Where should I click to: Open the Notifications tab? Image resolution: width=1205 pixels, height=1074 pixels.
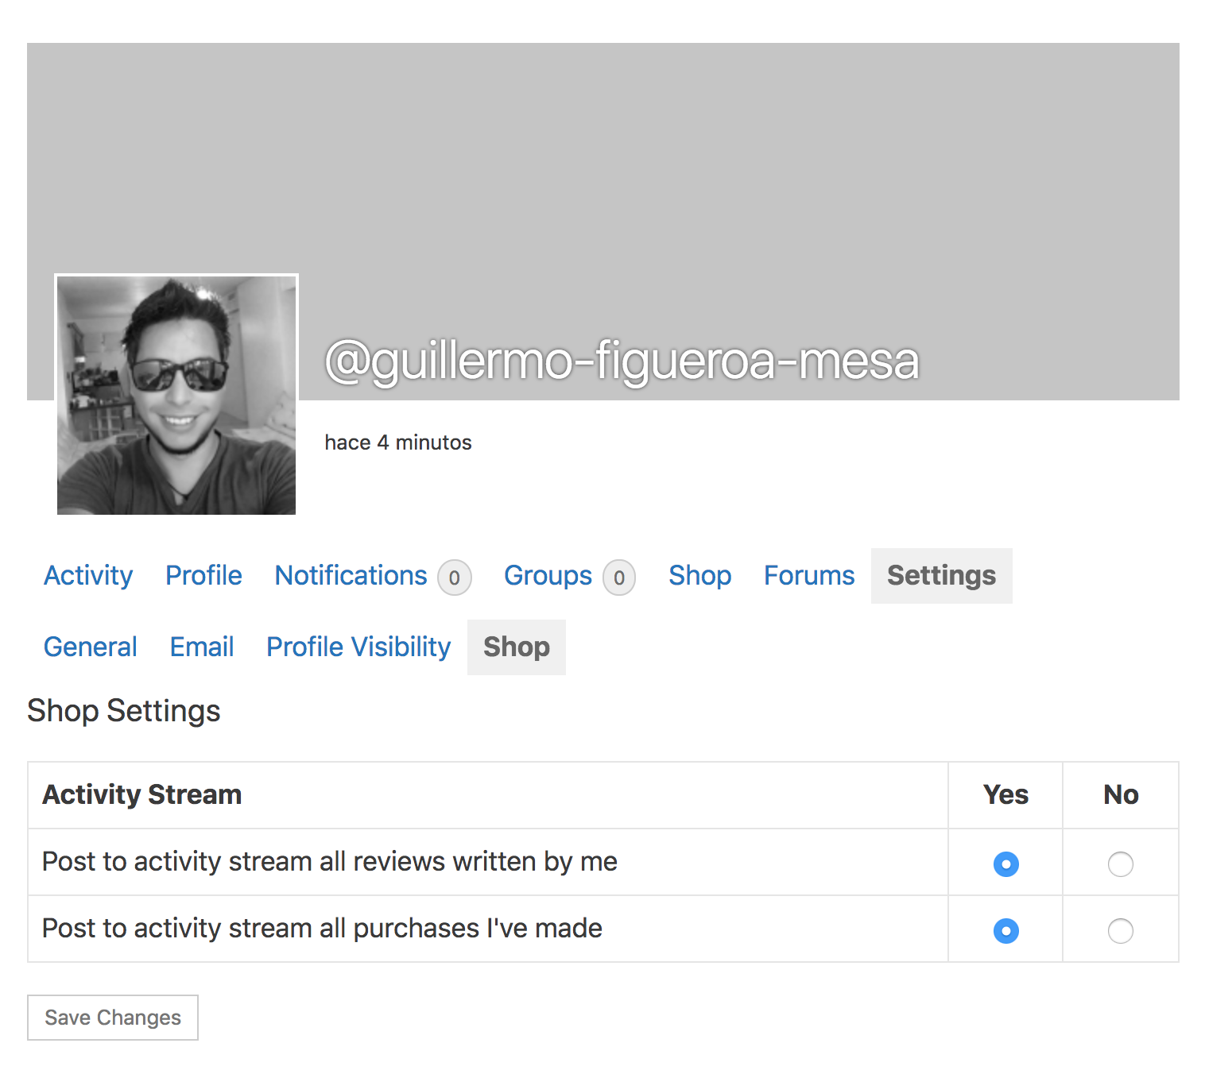pyautogui.click(x=351, y=575)
